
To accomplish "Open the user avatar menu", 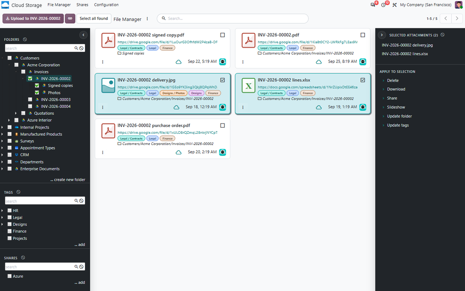I will click(x=458, y=5).
